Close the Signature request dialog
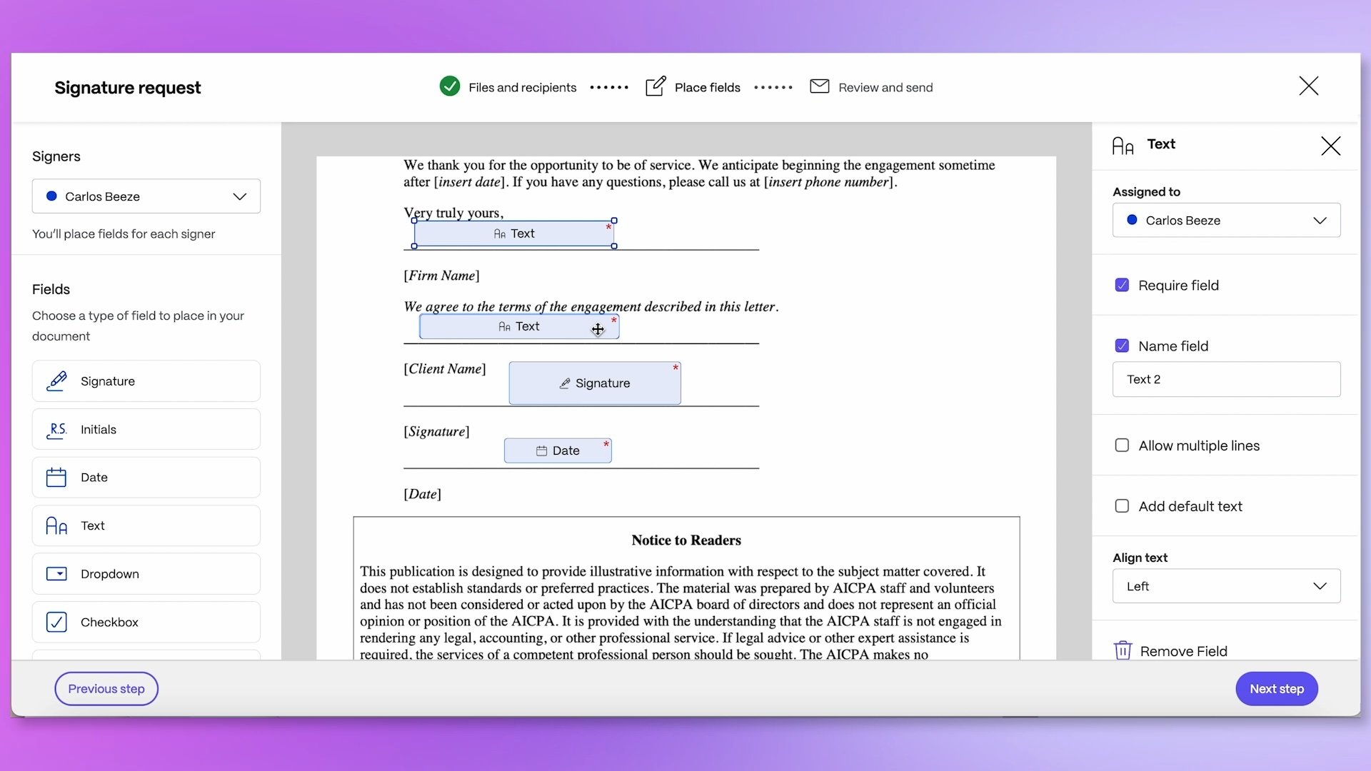The image size is (1371, 771). click(x=1309, y=86)
